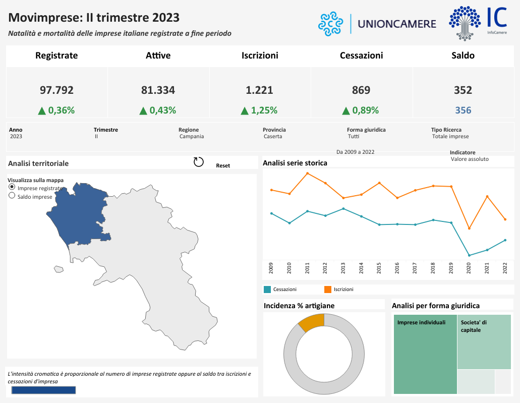This screenshot has width=520, height=403.
Task: Click the Saldo column header
Action: tap(463, 55)
